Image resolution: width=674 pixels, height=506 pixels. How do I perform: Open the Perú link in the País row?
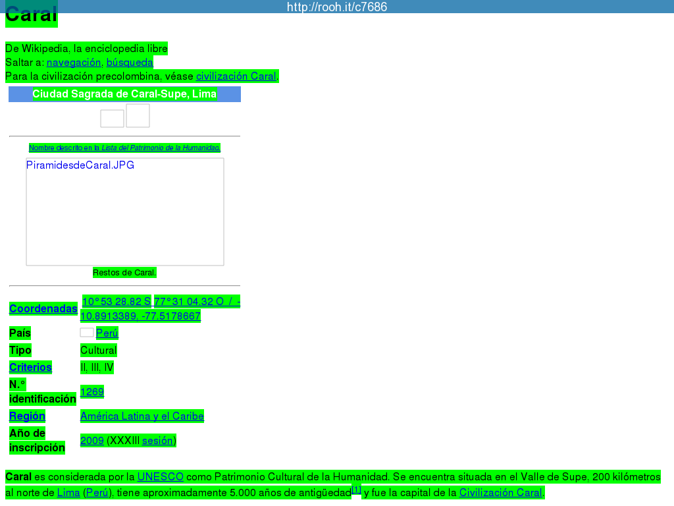pyautogui.click(x=107, y=333)
